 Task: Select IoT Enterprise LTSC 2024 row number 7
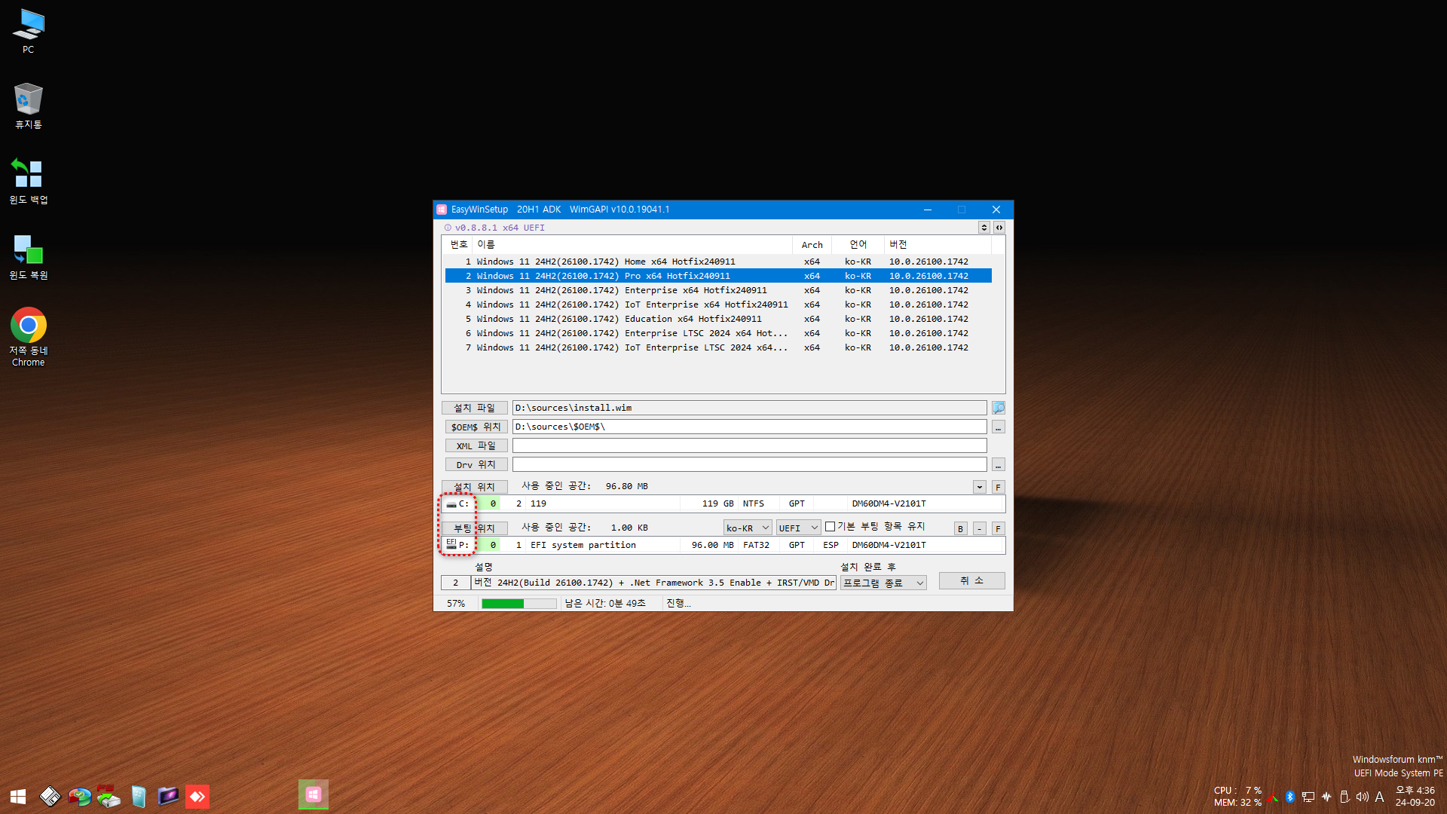point(718,347)
